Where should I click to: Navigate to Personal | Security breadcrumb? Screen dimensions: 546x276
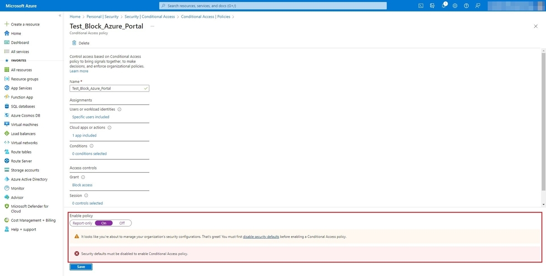click(x=102, y=16)
